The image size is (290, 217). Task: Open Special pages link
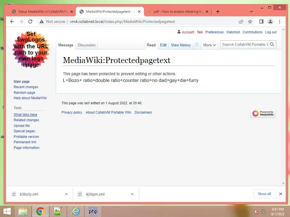tap(24, 131)
